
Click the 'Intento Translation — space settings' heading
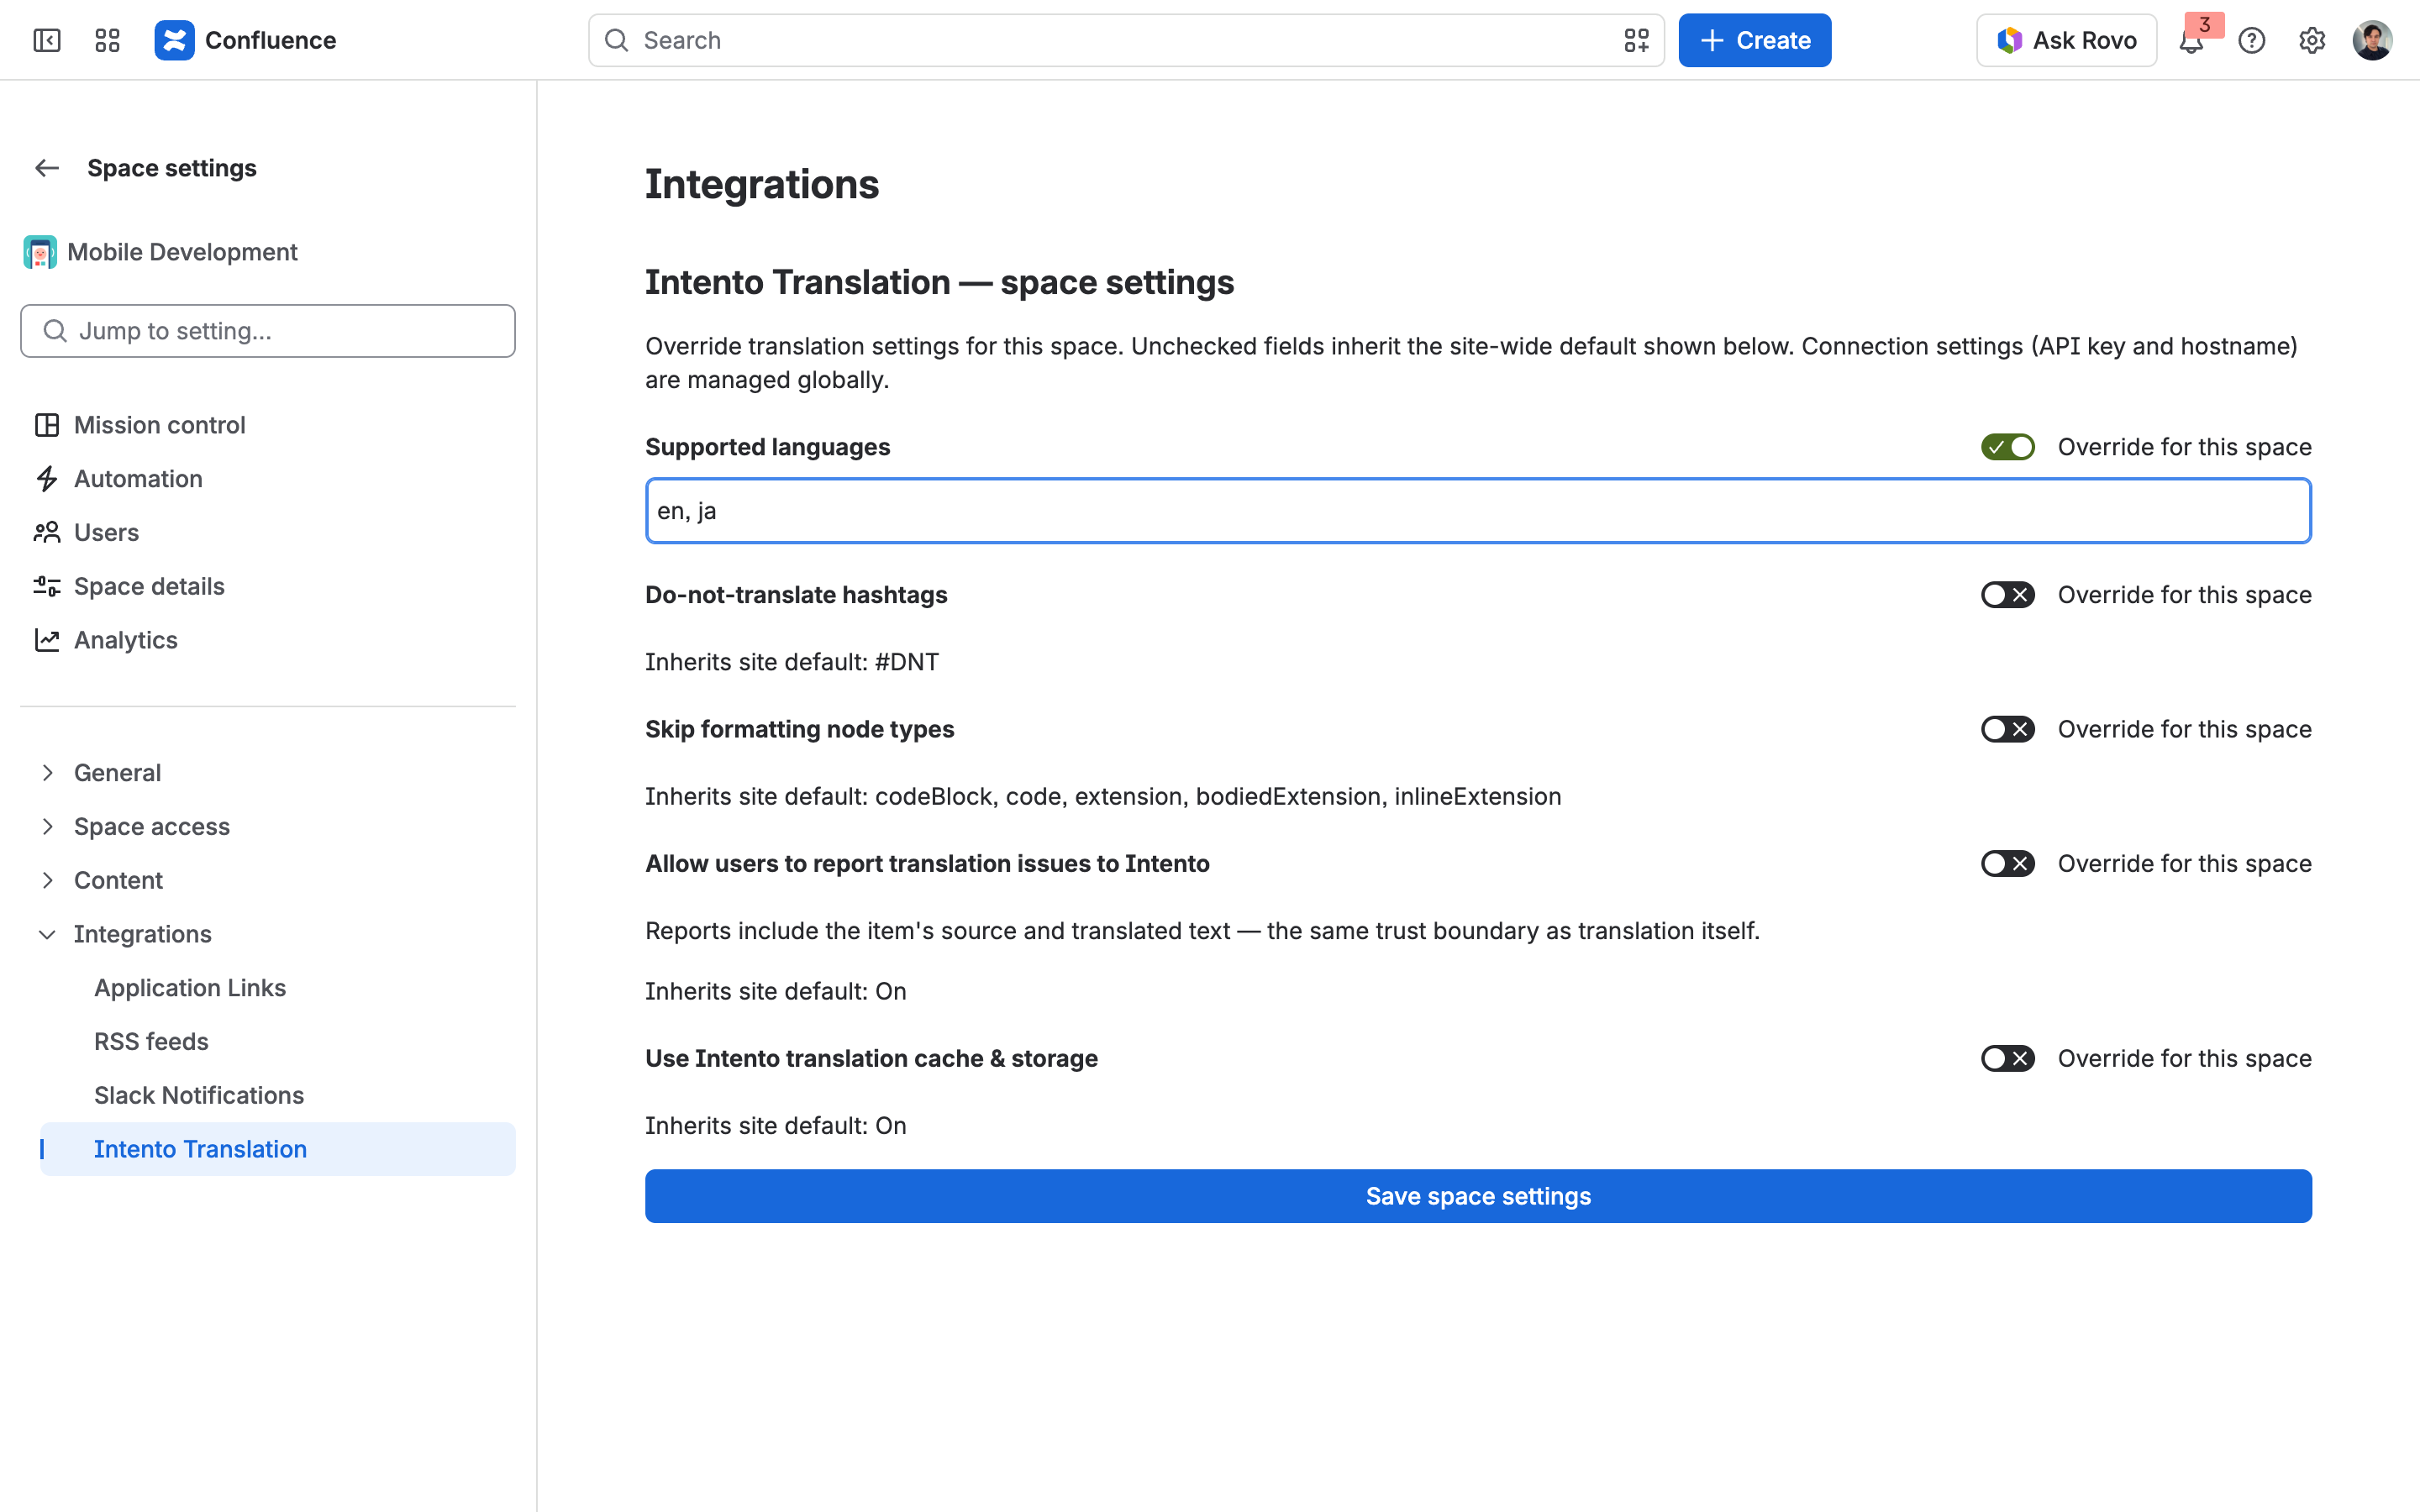939,282
